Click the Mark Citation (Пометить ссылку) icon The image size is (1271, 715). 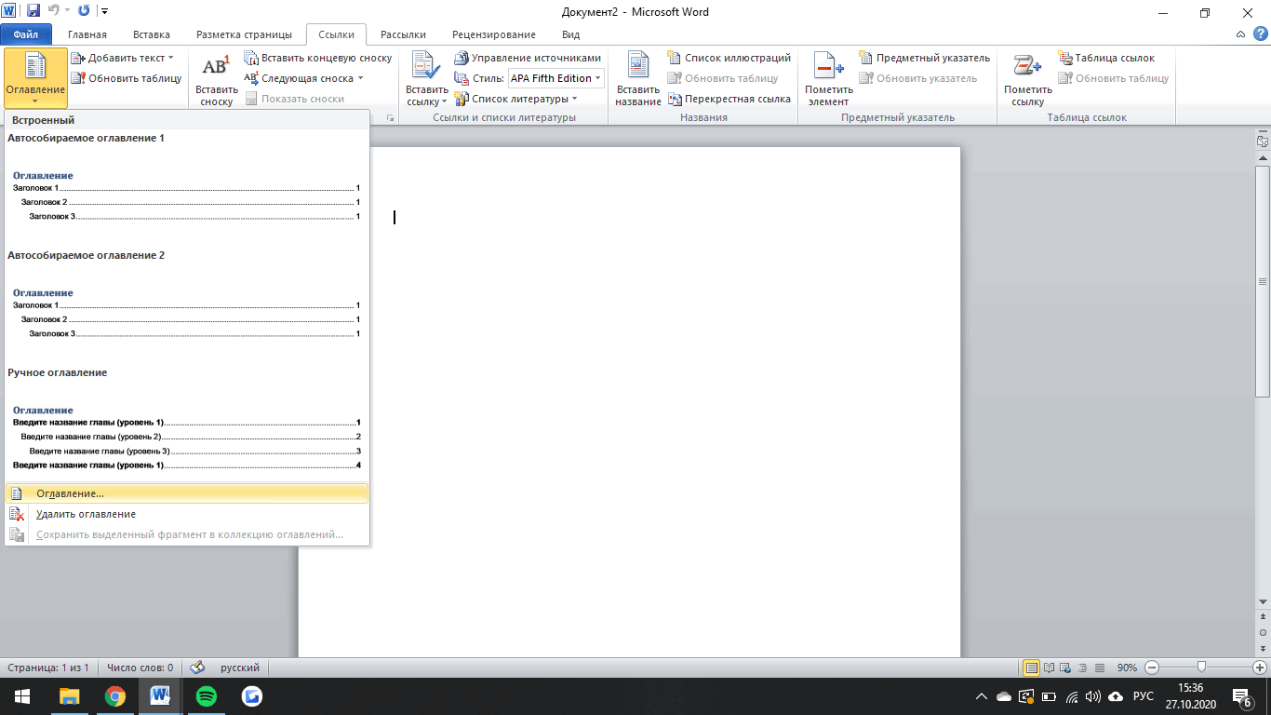1027,68
